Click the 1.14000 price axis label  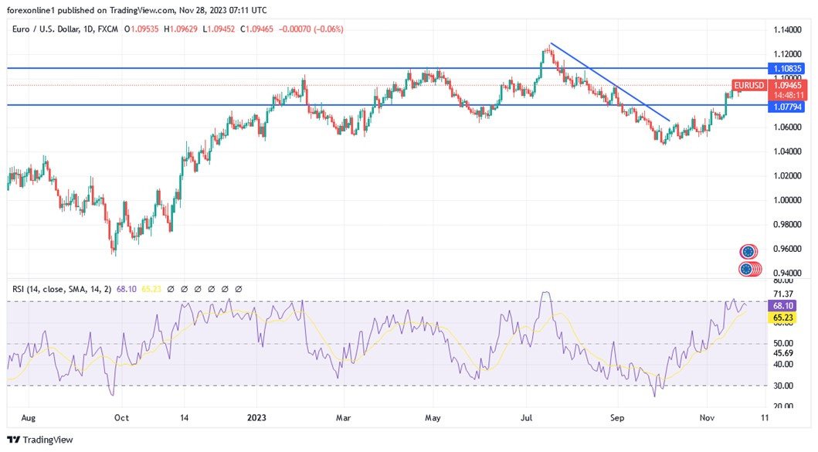point(786,30)
